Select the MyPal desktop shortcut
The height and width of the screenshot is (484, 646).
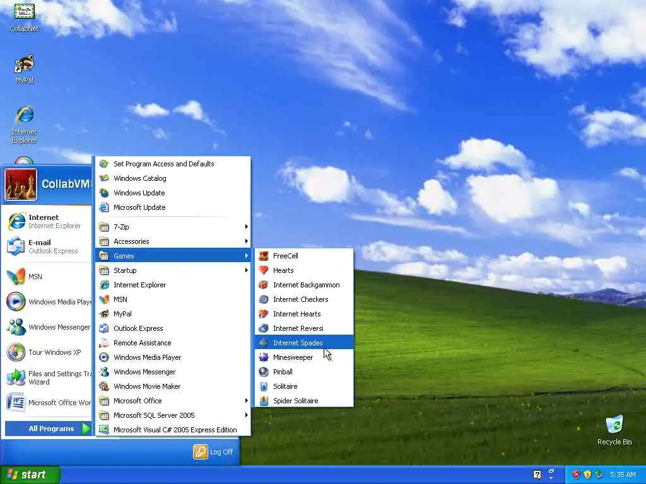coord(25,69)
